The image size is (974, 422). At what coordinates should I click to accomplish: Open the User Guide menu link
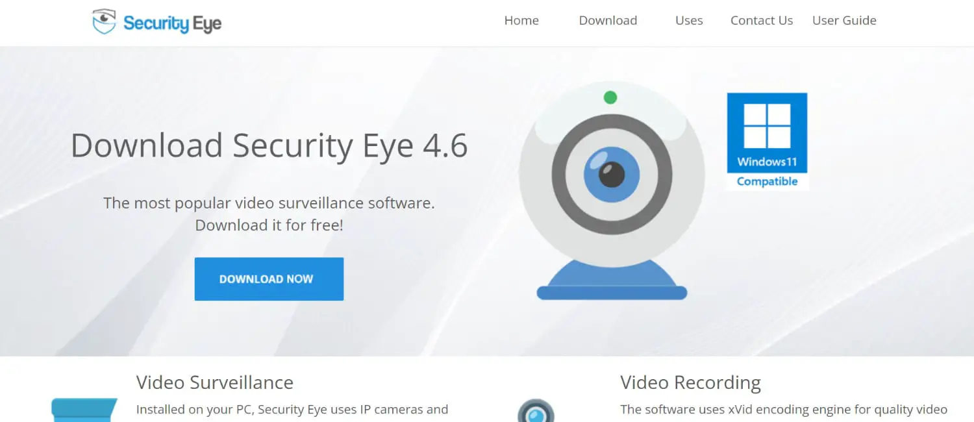(844, 20)
